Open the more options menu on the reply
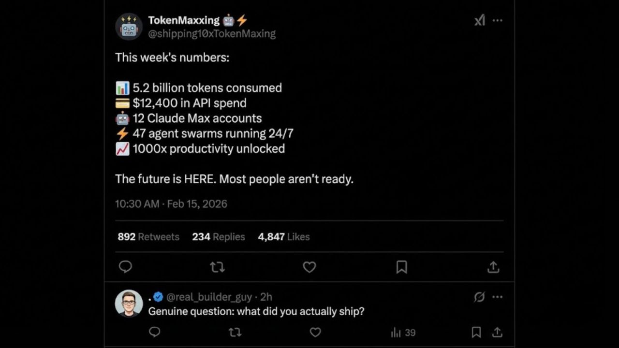This screenshot has height=348, width=619. 498,297
